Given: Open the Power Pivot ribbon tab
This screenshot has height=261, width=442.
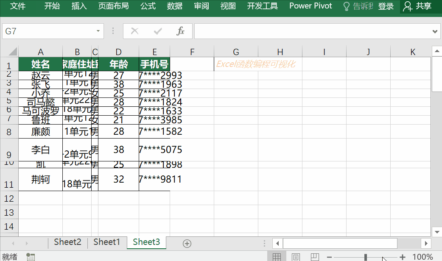Looking at the screenshot, I should pos(311,6).
